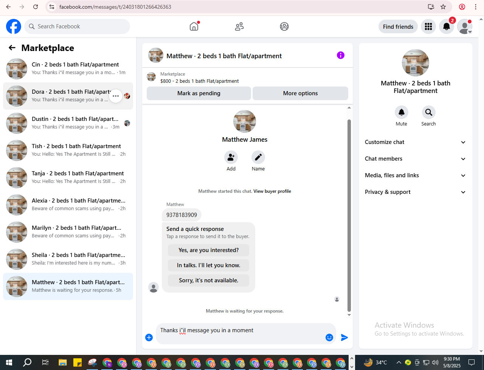Open more actions plus icon in composer

click(149, 337)
